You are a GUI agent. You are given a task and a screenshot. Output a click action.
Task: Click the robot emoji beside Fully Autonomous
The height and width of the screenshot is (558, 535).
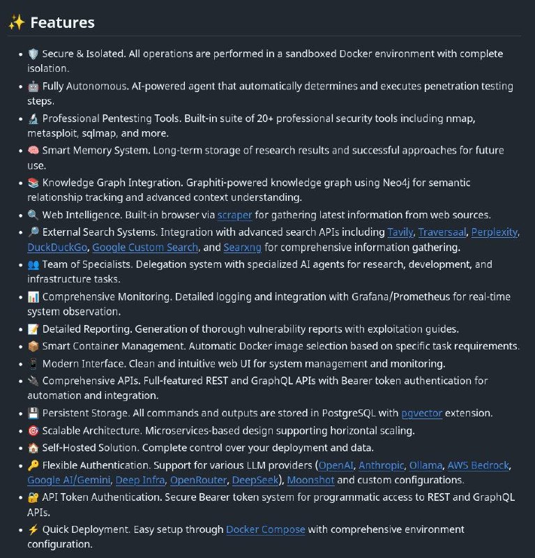(33, 86)
